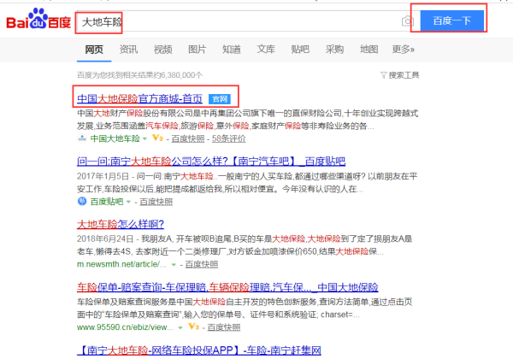The height and width of the screenshot is (359, 513).
Task: Click date text 2018年6月24日
Action: coord(105,239)
